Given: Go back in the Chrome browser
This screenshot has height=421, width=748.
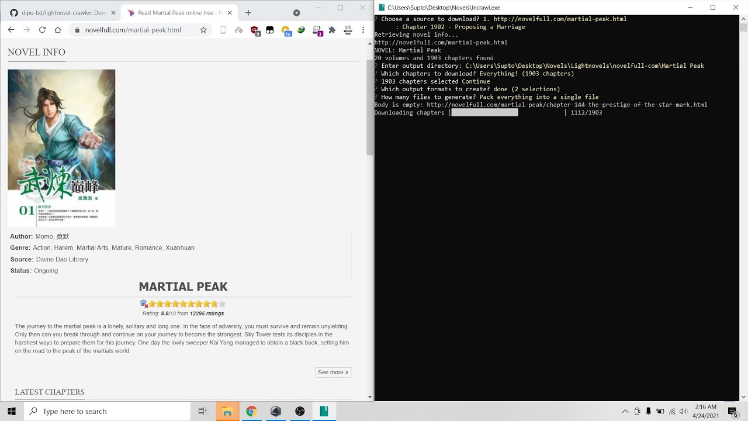Looking at the screenshot, I should point(11,30).
